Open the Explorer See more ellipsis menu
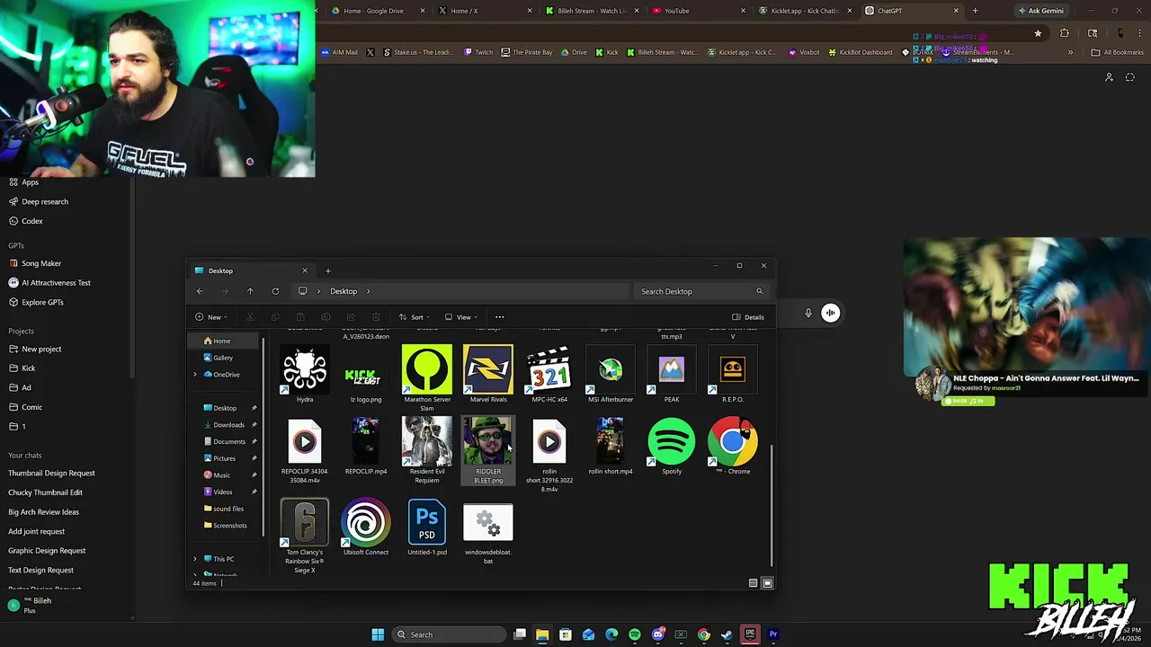Screen dimensions: 1151x647 tap(499, 317)
